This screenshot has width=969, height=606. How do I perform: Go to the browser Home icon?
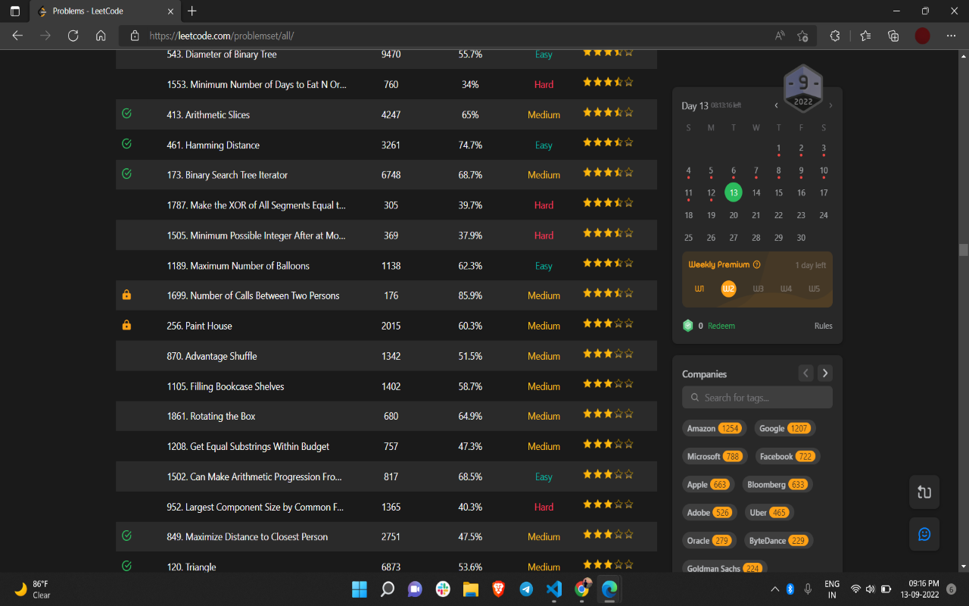pos(101,36)
